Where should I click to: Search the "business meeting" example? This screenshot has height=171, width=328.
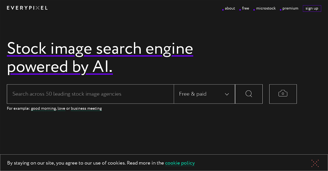86,108
